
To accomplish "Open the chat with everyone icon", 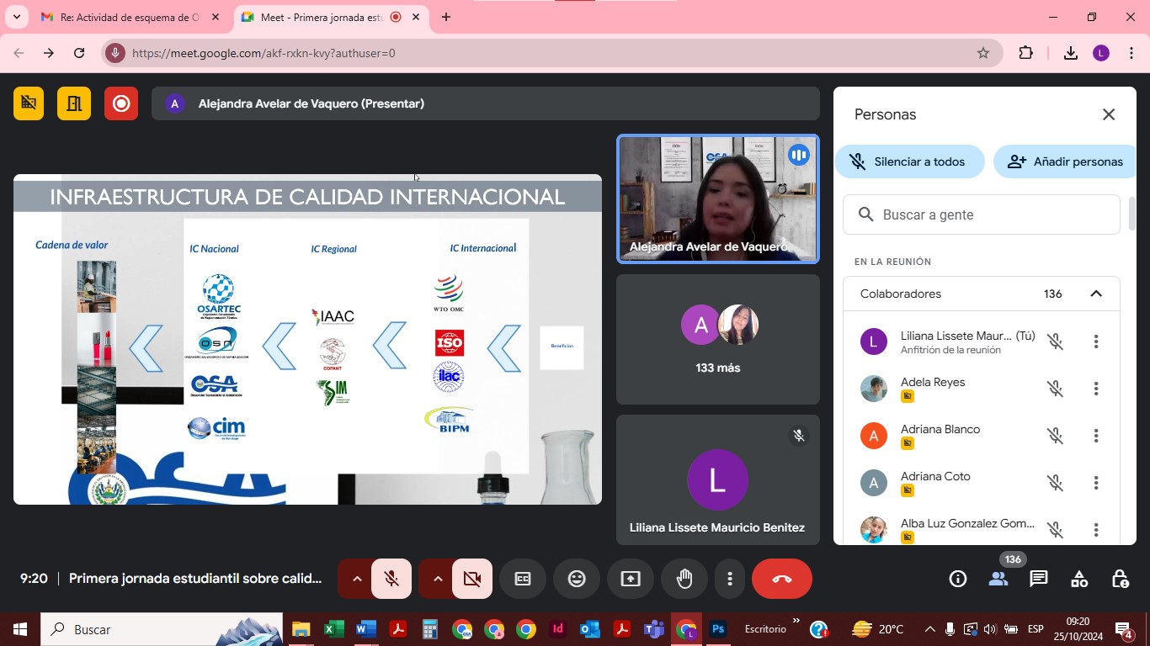I will pyautogui.click(x=1039, y=579).
